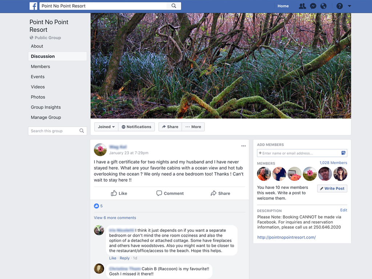Open the More options dropdown
372x279 pixels.
tap(193, 127)
